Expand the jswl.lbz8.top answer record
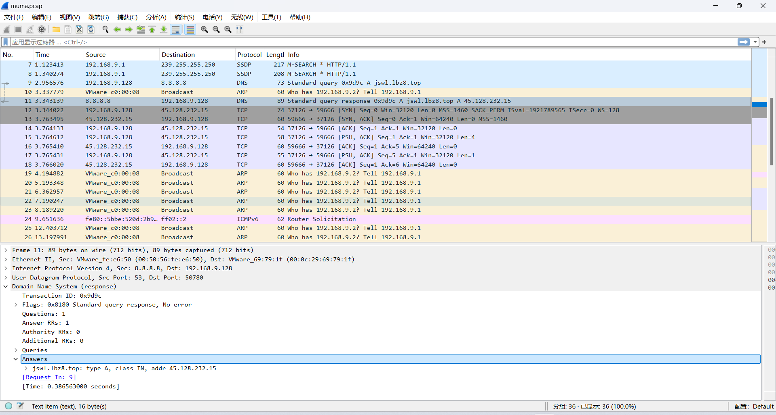This screenshot has height=415, width=776. point(26,368)
